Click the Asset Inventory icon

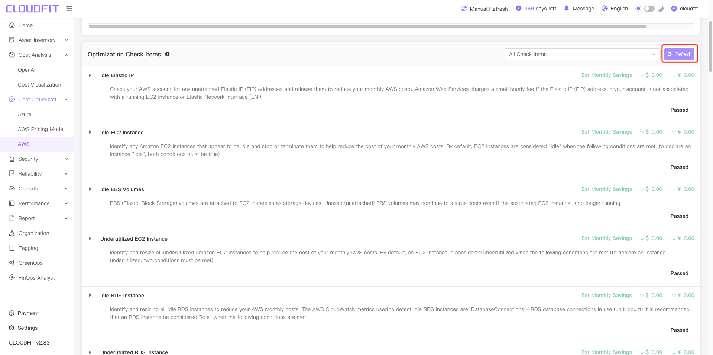[12, 40]
